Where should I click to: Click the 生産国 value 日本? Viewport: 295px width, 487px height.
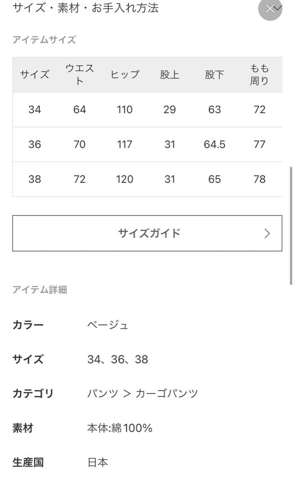[x=98, y=462]
